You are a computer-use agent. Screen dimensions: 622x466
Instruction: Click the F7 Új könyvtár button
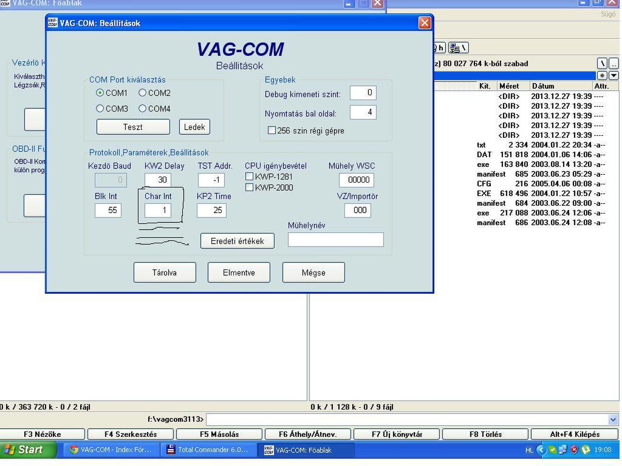click(x=397, y=434)
